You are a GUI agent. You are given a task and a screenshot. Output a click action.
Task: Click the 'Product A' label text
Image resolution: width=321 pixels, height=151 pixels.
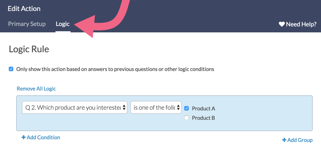click(x=203, y=109)
